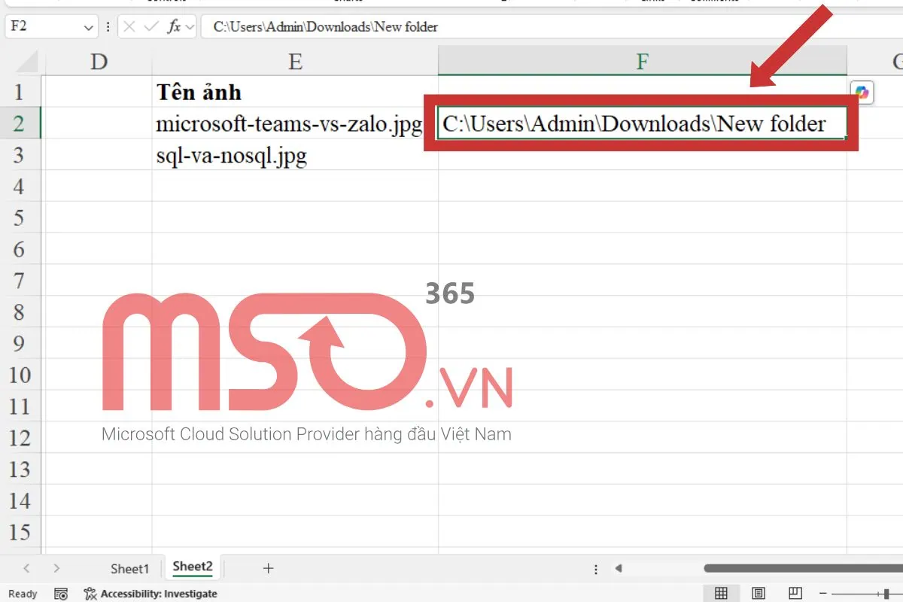Switch to the Sheet1 tab
Image resolution: width=903 pixels, height=602 pixels.
tap(129, 568)
